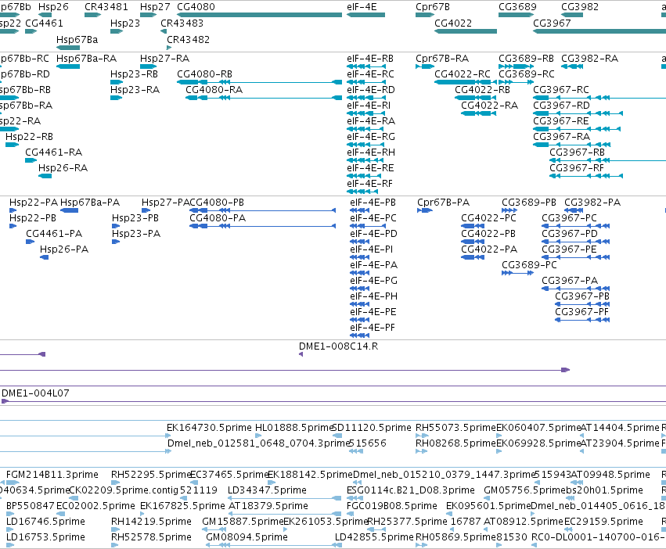This screenshot has width=666, height=549.
Task: Select the EK164730.5prime EST label
Action: tap(208, 427)
